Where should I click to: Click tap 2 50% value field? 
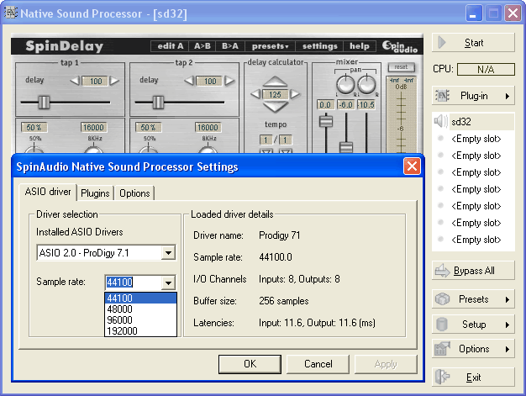pyautogui.click(x=148, y=128)
